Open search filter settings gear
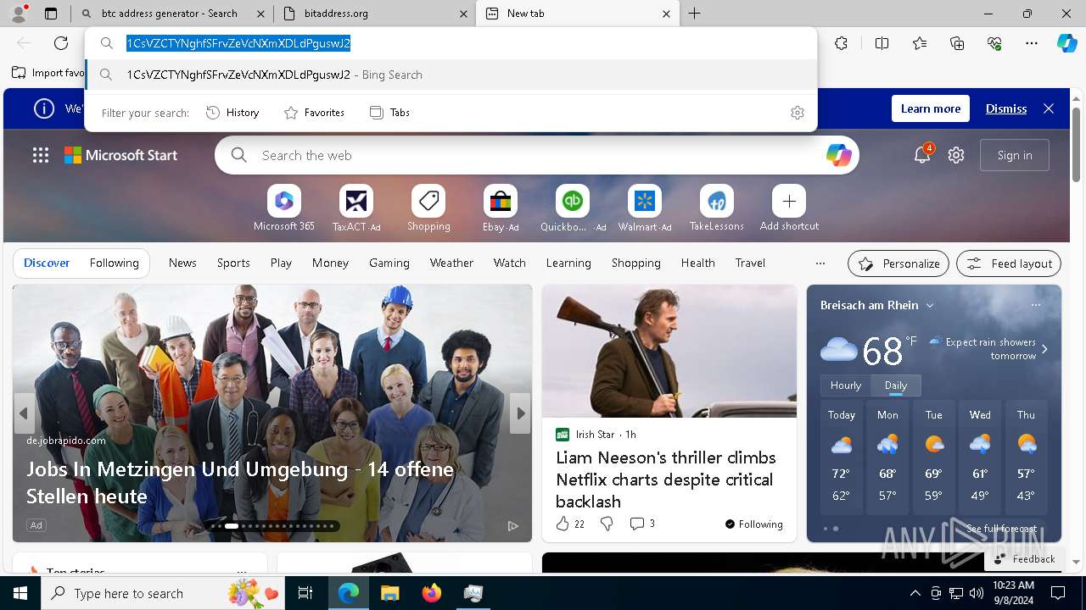 click(x=798, y=113)
